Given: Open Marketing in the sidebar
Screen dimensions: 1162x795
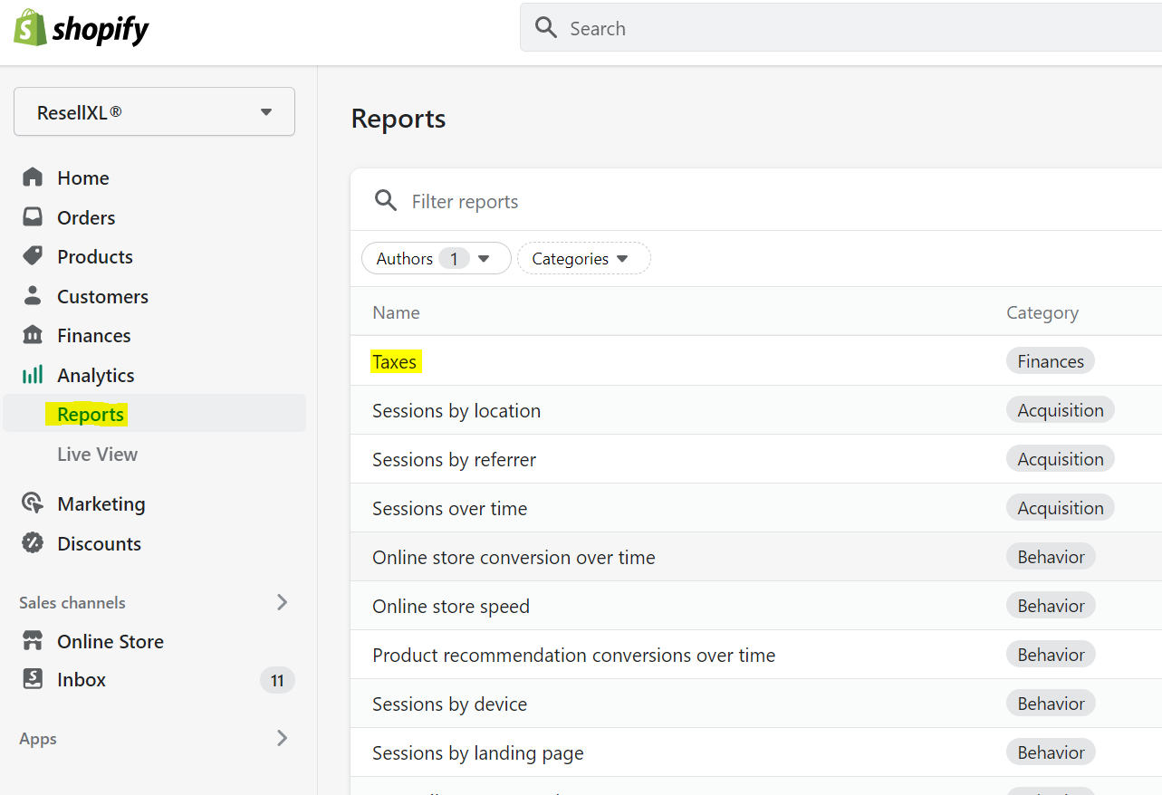Looking at the screenshot, I should (101, 504).
